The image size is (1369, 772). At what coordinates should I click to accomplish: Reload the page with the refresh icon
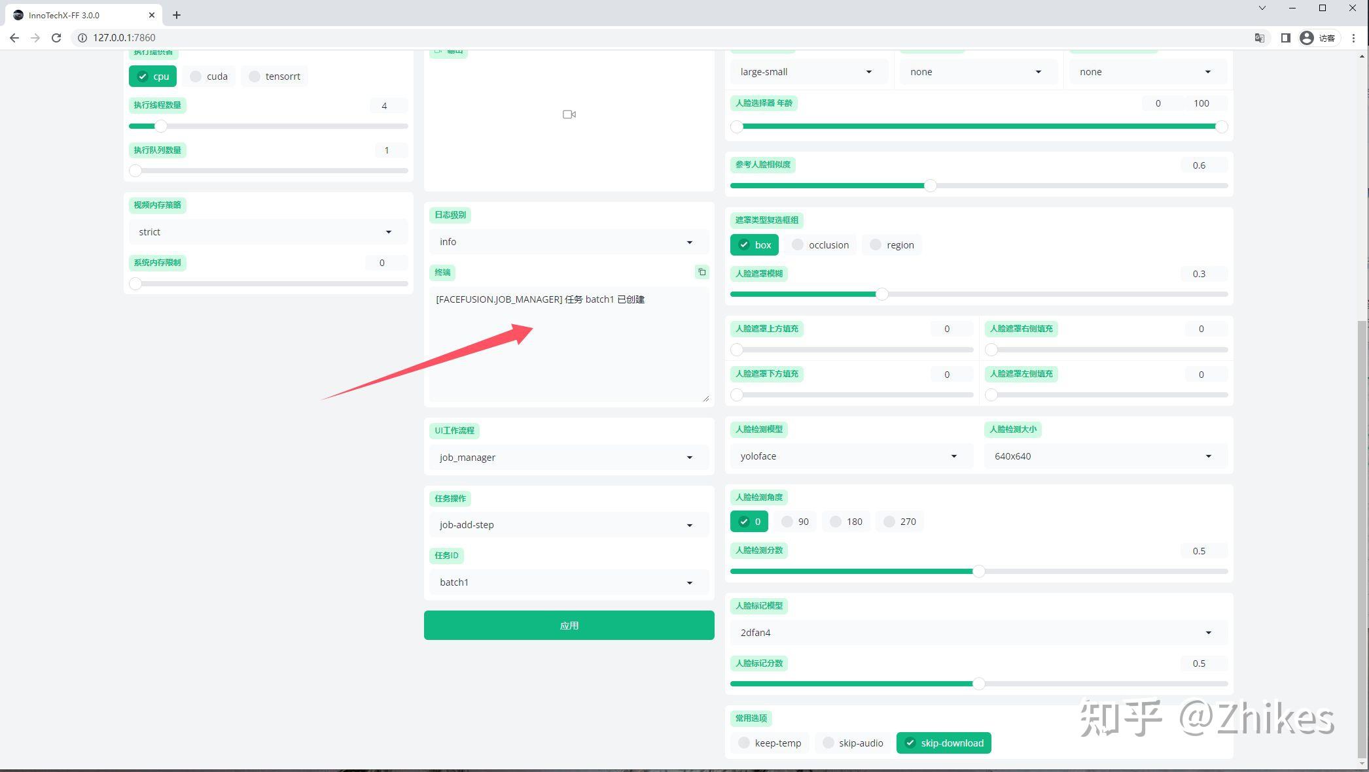tap(56, 38)
